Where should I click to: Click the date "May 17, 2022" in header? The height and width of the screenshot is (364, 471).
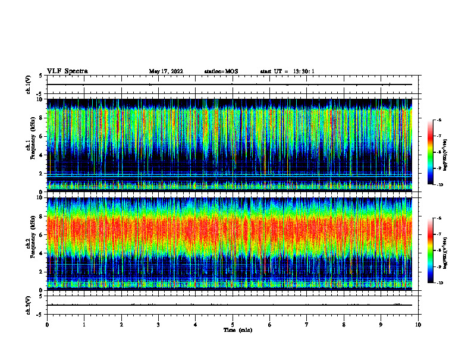point(166,71)
